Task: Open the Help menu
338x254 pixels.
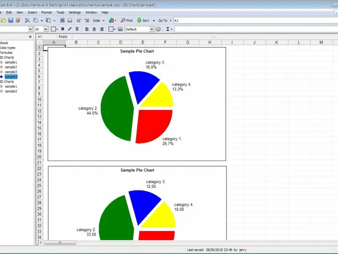Action: (x=105, y=13)
